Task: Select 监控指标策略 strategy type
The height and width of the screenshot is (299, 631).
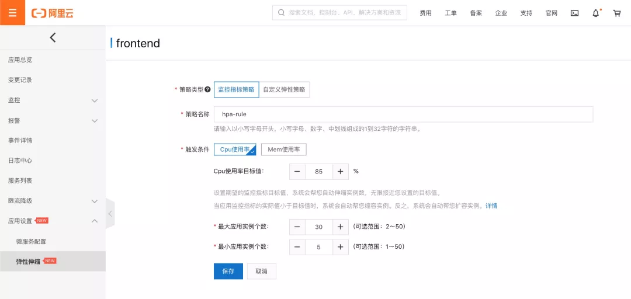Action: point(236,90)
